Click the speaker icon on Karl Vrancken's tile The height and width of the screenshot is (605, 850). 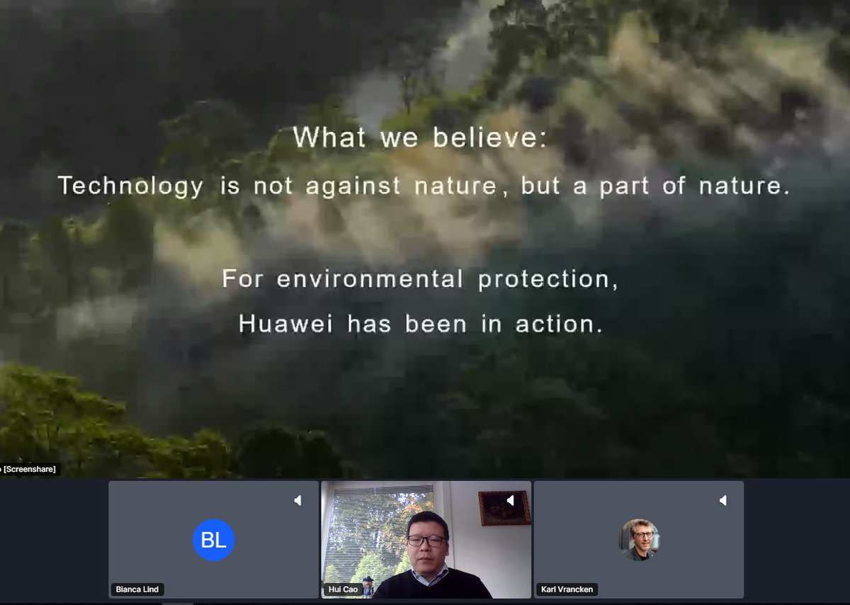(723, 500)
